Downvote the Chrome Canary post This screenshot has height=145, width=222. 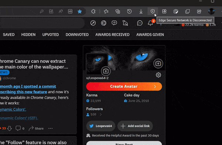click(x=10, y=128)
